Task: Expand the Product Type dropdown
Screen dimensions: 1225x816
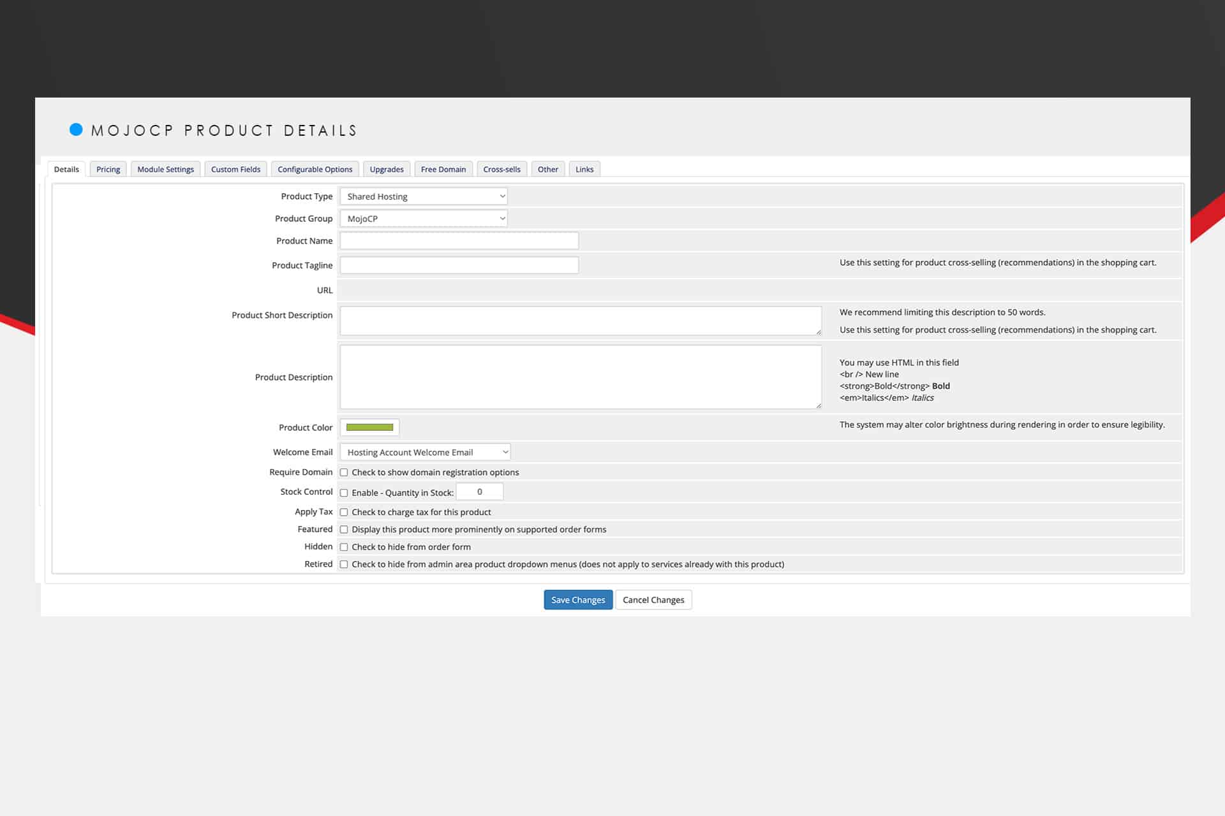Action: [424, 196]
